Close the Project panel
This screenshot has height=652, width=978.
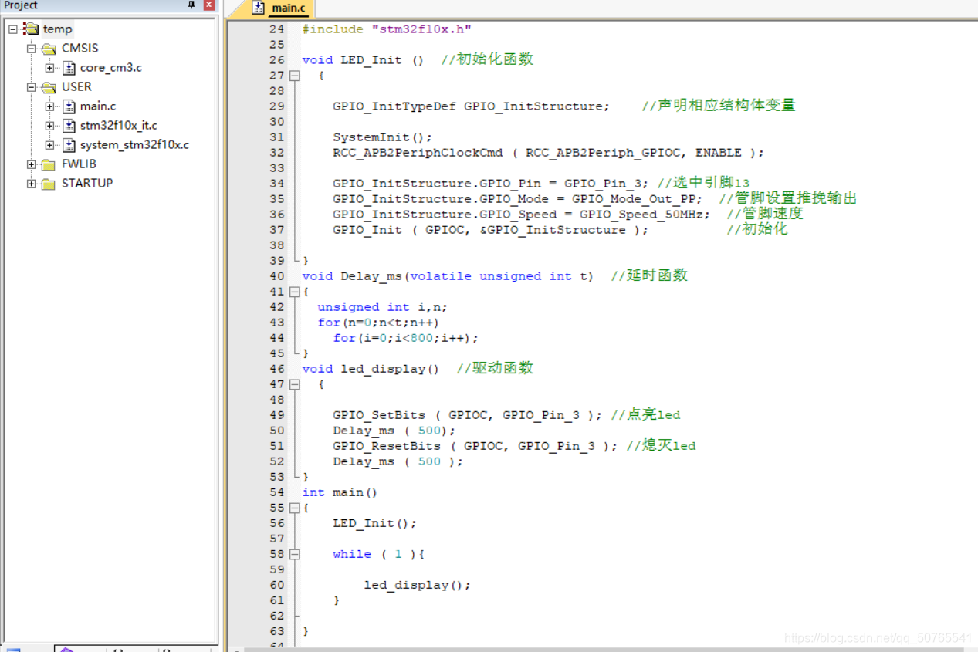pyautogui.click(x=208, y=5)
